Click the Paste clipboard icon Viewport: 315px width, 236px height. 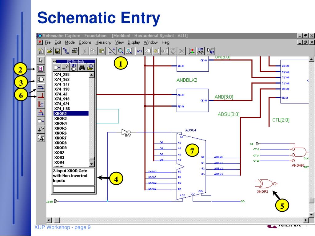[102, 51]
